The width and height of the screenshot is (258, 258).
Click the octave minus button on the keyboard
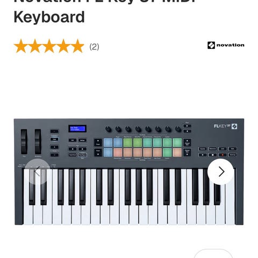[54, 155]
